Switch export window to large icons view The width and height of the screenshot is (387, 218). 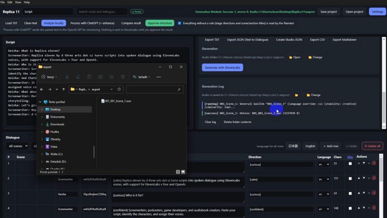click(183, 172)
